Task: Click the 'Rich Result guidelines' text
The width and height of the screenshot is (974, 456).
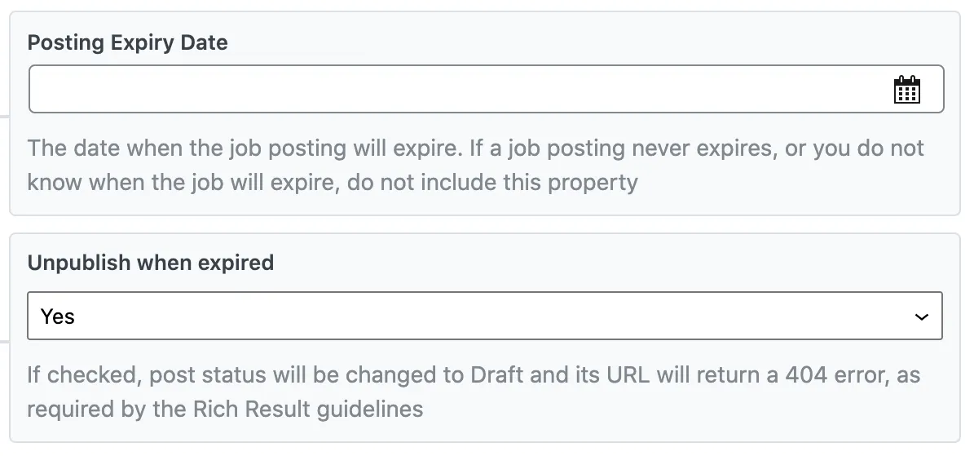Action: pyautogui.click(x=308, y=410)
